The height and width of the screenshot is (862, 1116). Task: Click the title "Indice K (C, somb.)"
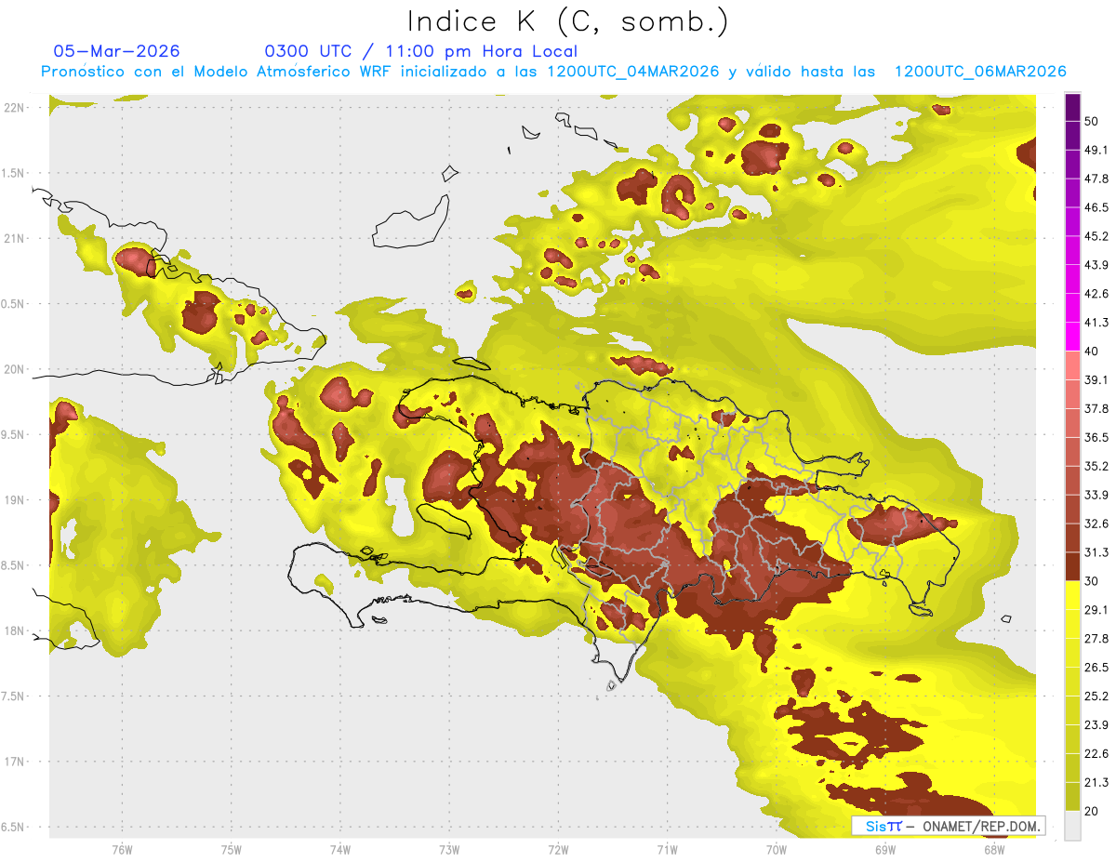coord(568,21)
